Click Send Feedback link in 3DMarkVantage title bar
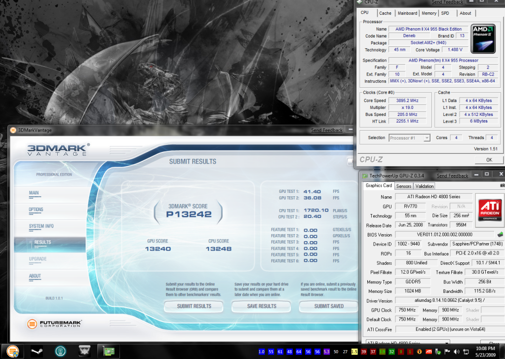505x359 pixels. pos(327,130)
